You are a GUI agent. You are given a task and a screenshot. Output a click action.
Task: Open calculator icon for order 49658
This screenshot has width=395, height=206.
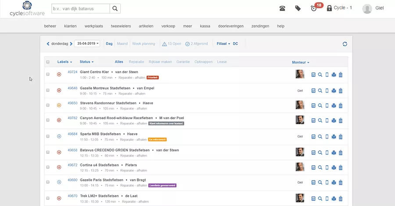click(x=313, y=153)
